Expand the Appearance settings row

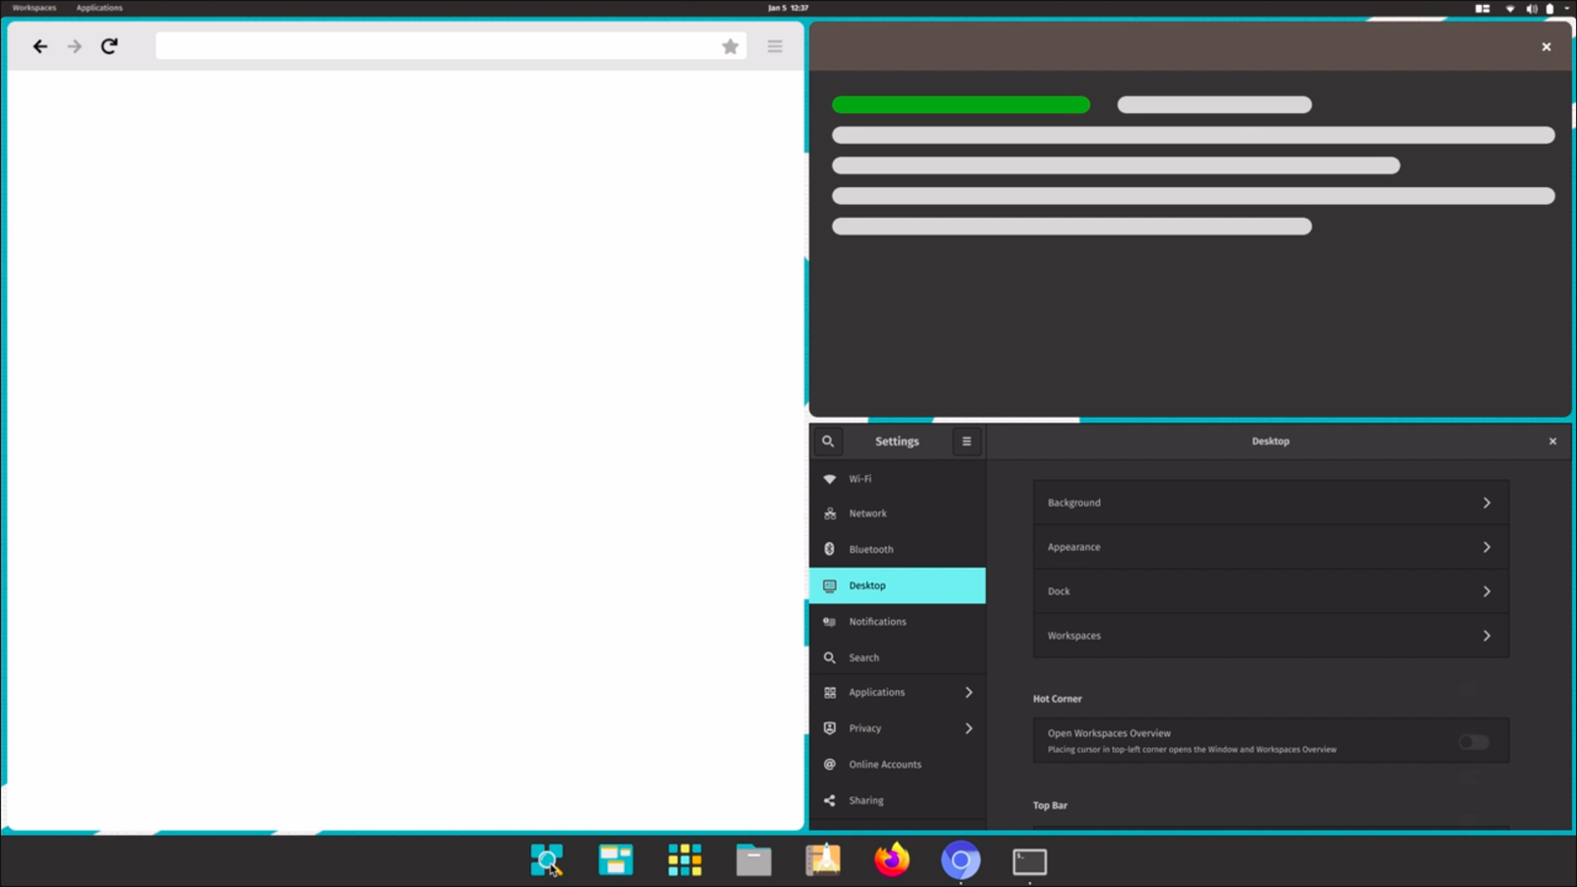tap(1269, 547)
